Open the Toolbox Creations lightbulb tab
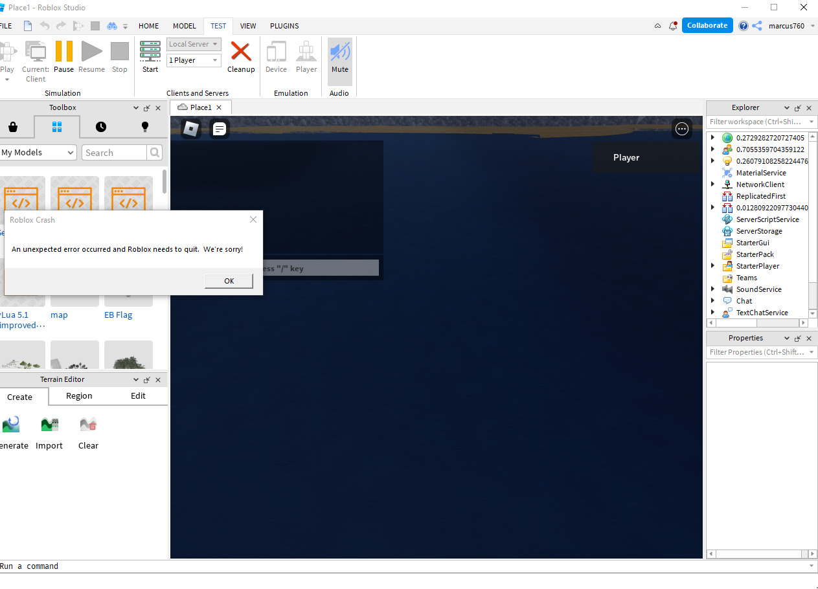Viewport: 818px width, 589px height. (x=145, y=127)
